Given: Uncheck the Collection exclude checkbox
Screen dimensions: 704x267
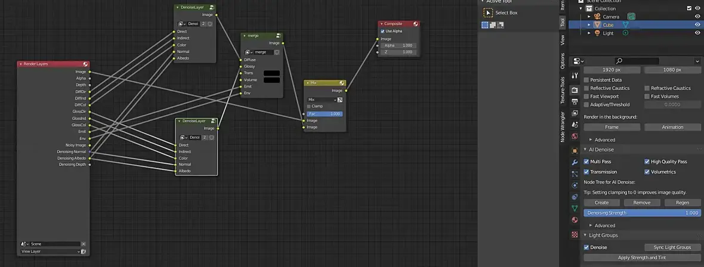Looking at the screenshot, I should pos(689,8).
